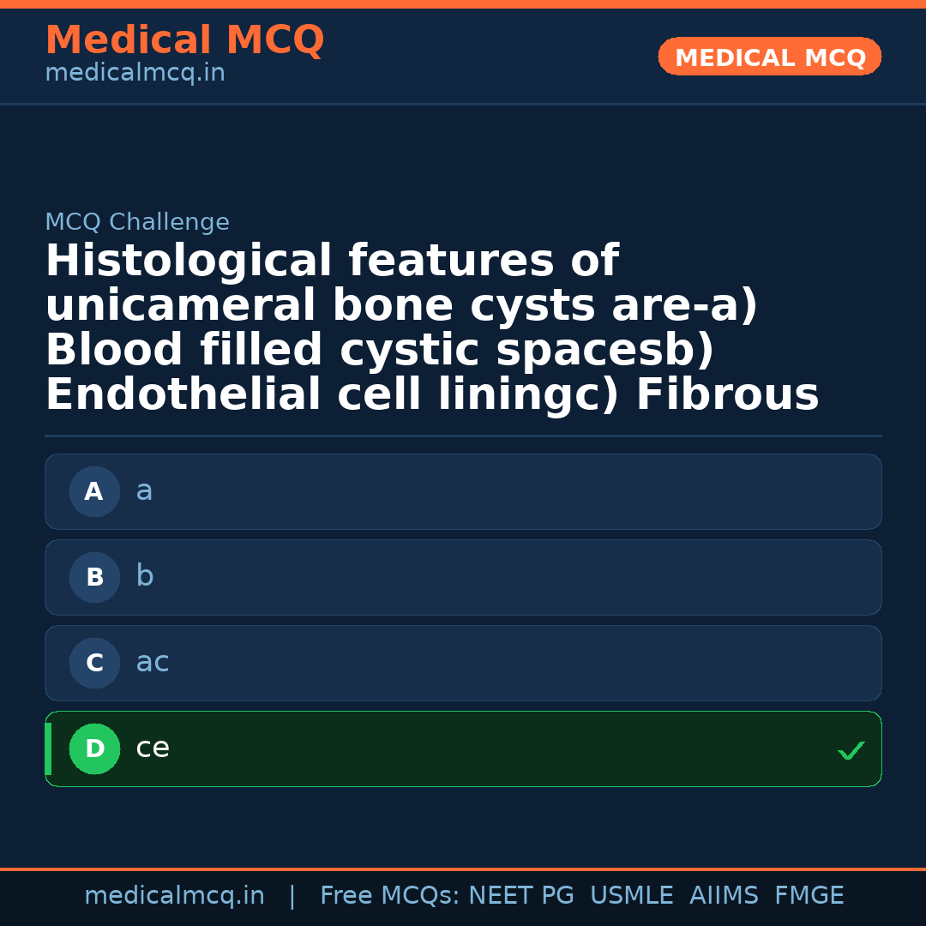Click the green checkmark on option D
Image resolution: width=926 pixels, height=926 pixels.
(x=851, y=750)
